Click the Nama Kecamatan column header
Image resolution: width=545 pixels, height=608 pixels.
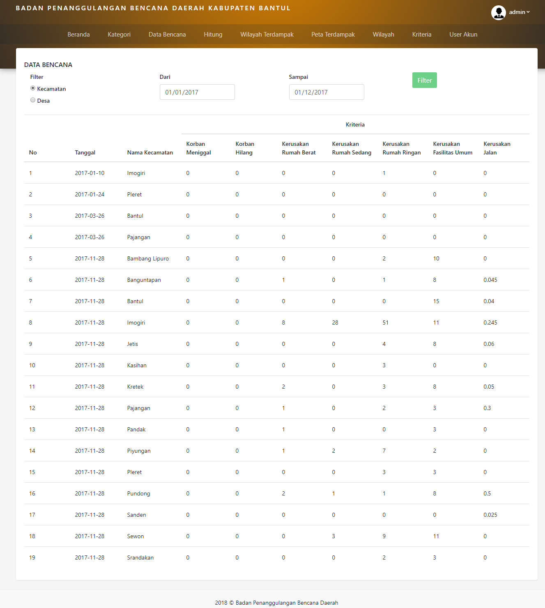tap(150, 152)
